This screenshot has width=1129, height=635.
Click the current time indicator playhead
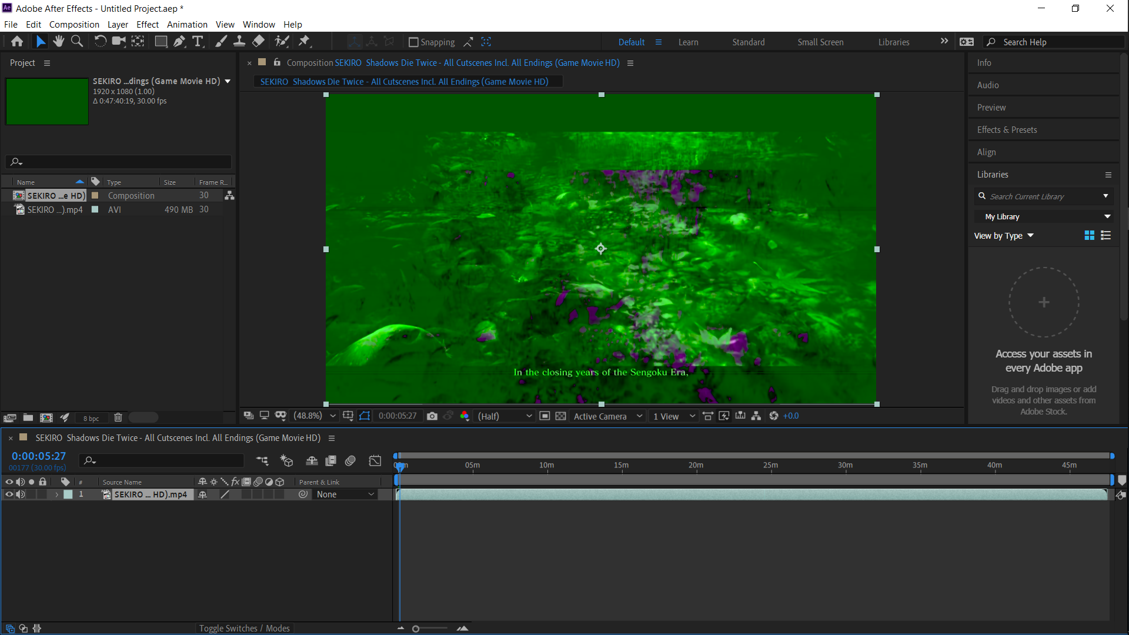(x=400, y=466)
